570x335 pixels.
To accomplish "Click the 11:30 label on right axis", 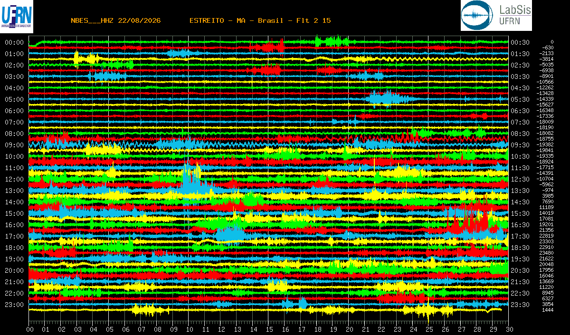I will click(520, 168).
